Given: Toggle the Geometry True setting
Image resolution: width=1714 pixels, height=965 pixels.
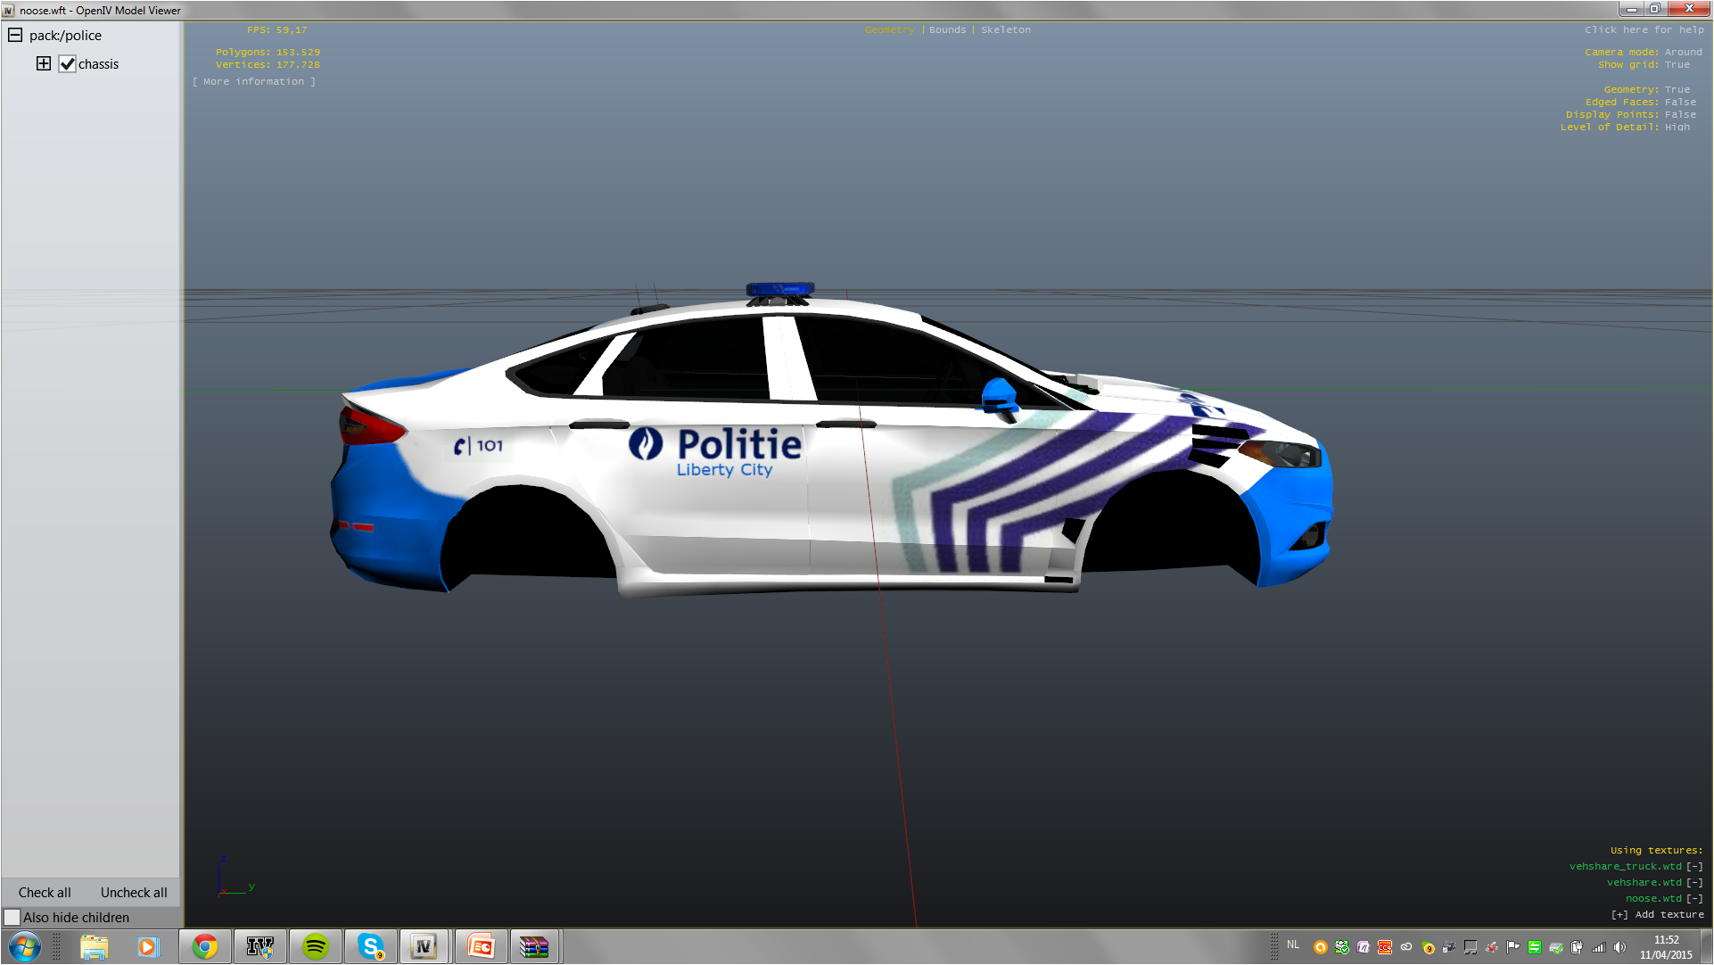Looking at the screenshot, I should coord(1677,90).
